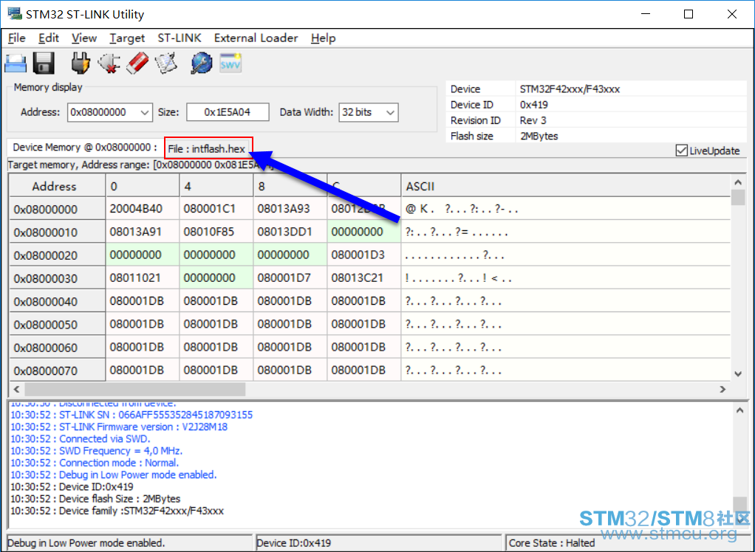Viewport: 755px width, 552px height.
Task: Select cell value 080001C1
Action: click(216, 209)
